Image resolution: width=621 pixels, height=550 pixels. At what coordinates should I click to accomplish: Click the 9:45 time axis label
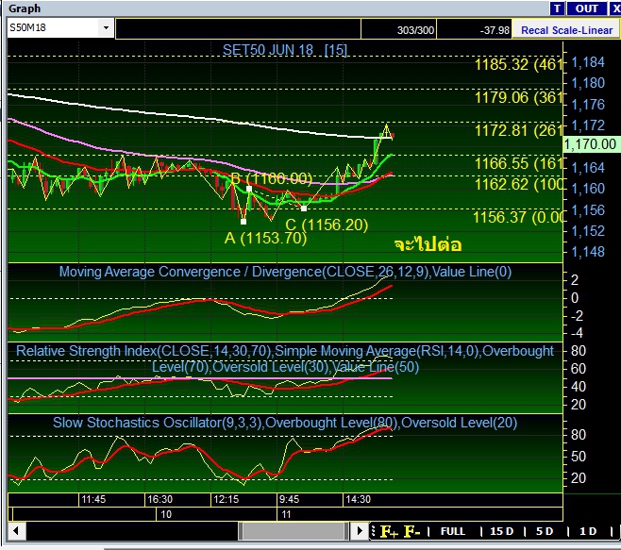coord(289,499)
